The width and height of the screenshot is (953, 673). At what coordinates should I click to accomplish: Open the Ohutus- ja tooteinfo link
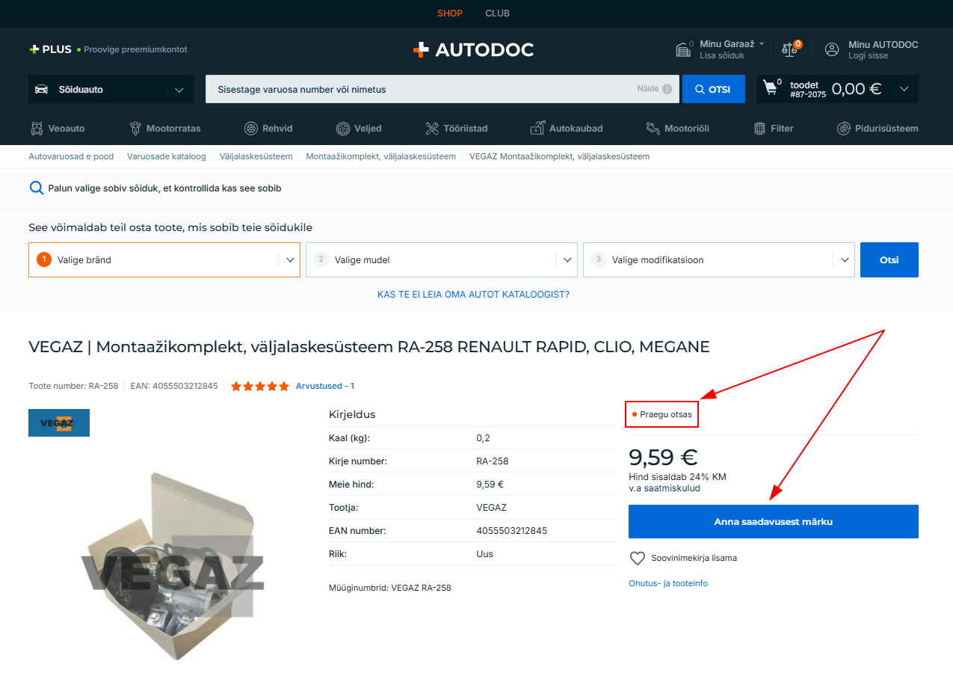(x=668, y=583)
